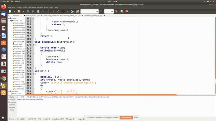Focus the toolbar search text field
The image size is (216, 121).
[89, 11]
